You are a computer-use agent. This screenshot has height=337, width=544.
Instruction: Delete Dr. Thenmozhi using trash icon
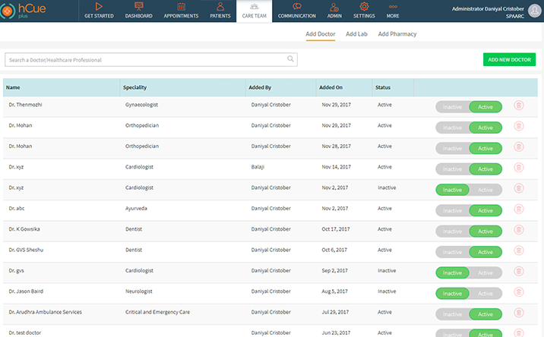[519, 106]
